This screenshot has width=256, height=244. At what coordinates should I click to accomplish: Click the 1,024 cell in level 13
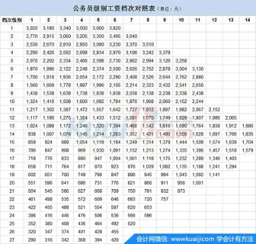pos(32,126)
